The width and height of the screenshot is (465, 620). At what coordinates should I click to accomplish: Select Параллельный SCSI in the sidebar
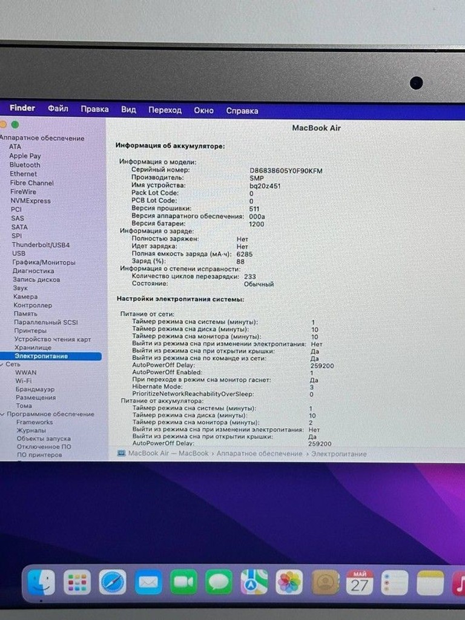46,322
